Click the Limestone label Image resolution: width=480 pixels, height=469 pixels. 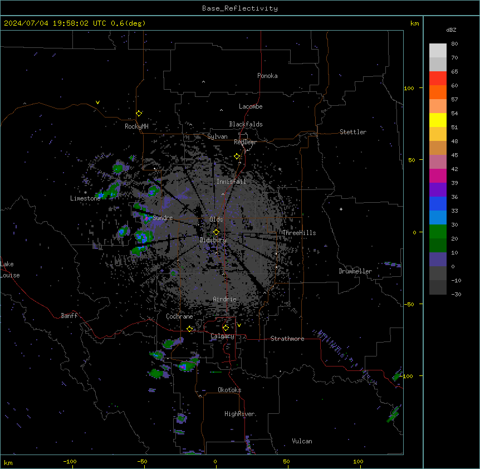(x=85, y=198)
